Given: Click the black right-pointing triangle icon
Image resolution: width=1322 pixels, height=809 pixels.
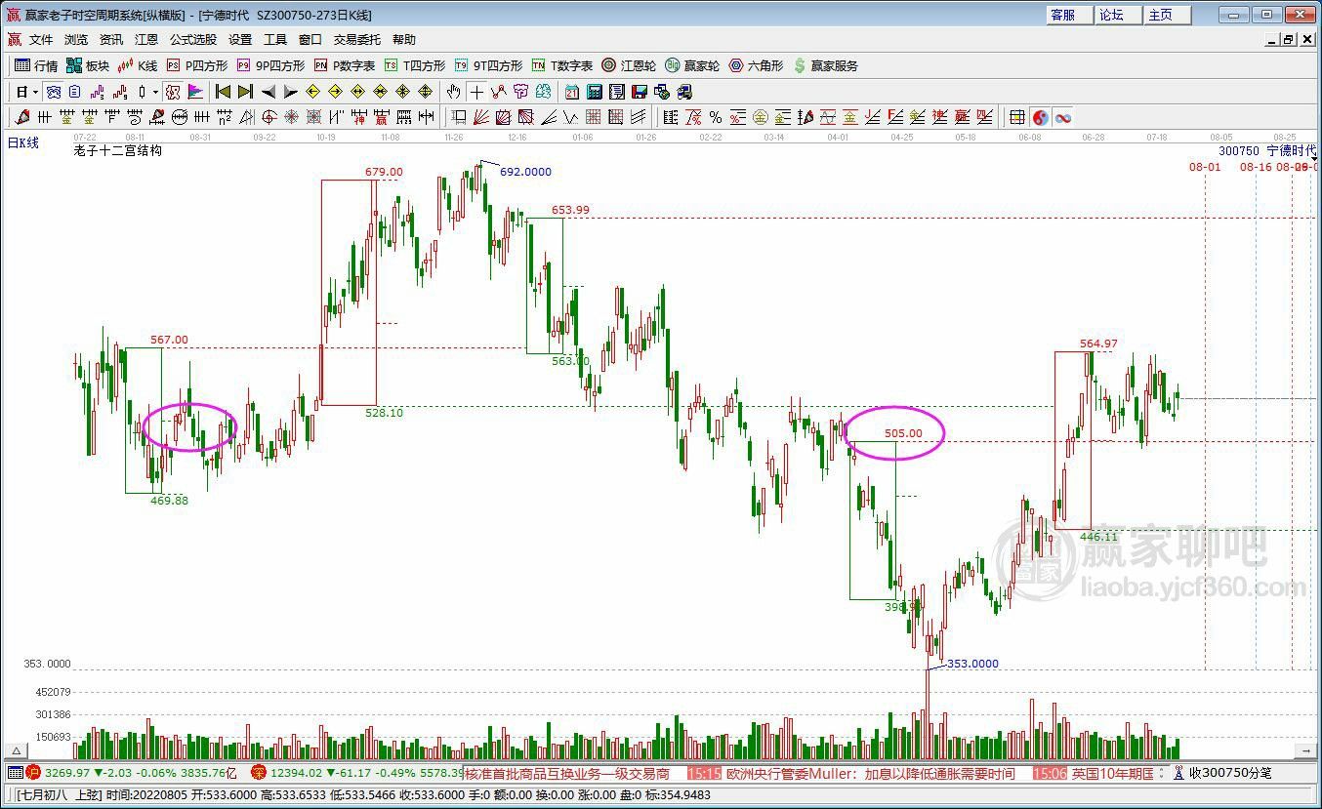Looking at the screenshot, I should 290,92.
